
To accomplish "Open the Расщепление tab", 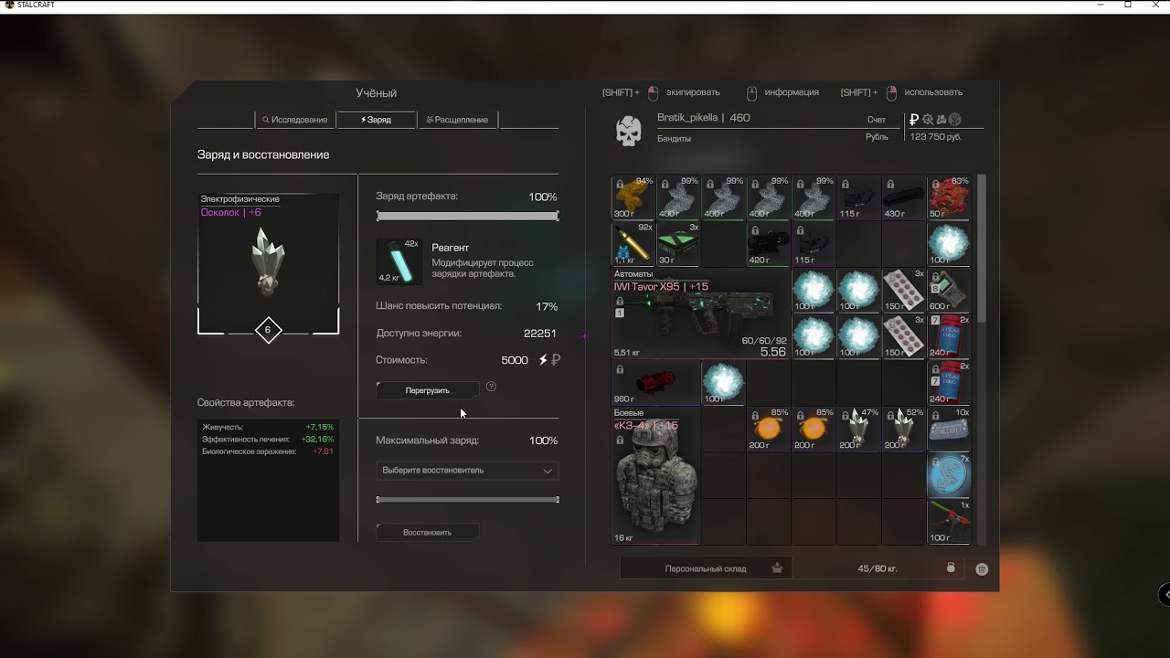I will tap(457, 120).
